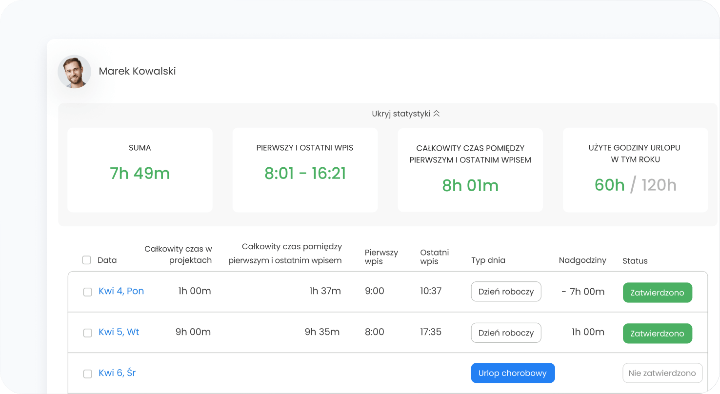
Task: Open the Kwi 5, Wt date link
Action: coord(119,332)
